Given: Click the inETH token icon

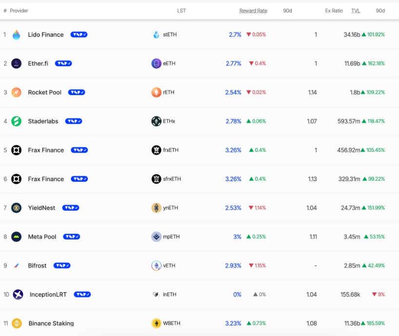Looking at the screenshot, I should (156, 295).
